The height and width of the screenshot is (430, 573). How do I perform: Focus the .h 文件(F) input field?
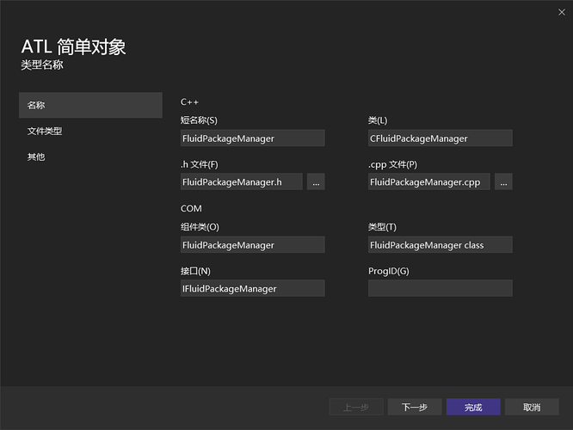tap(241, 181)
